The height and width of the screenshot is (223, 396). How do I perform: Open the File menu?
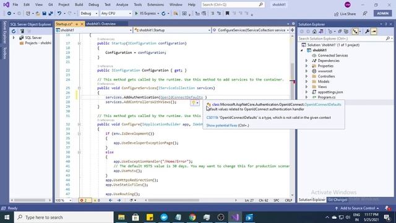tap(15, 4)
